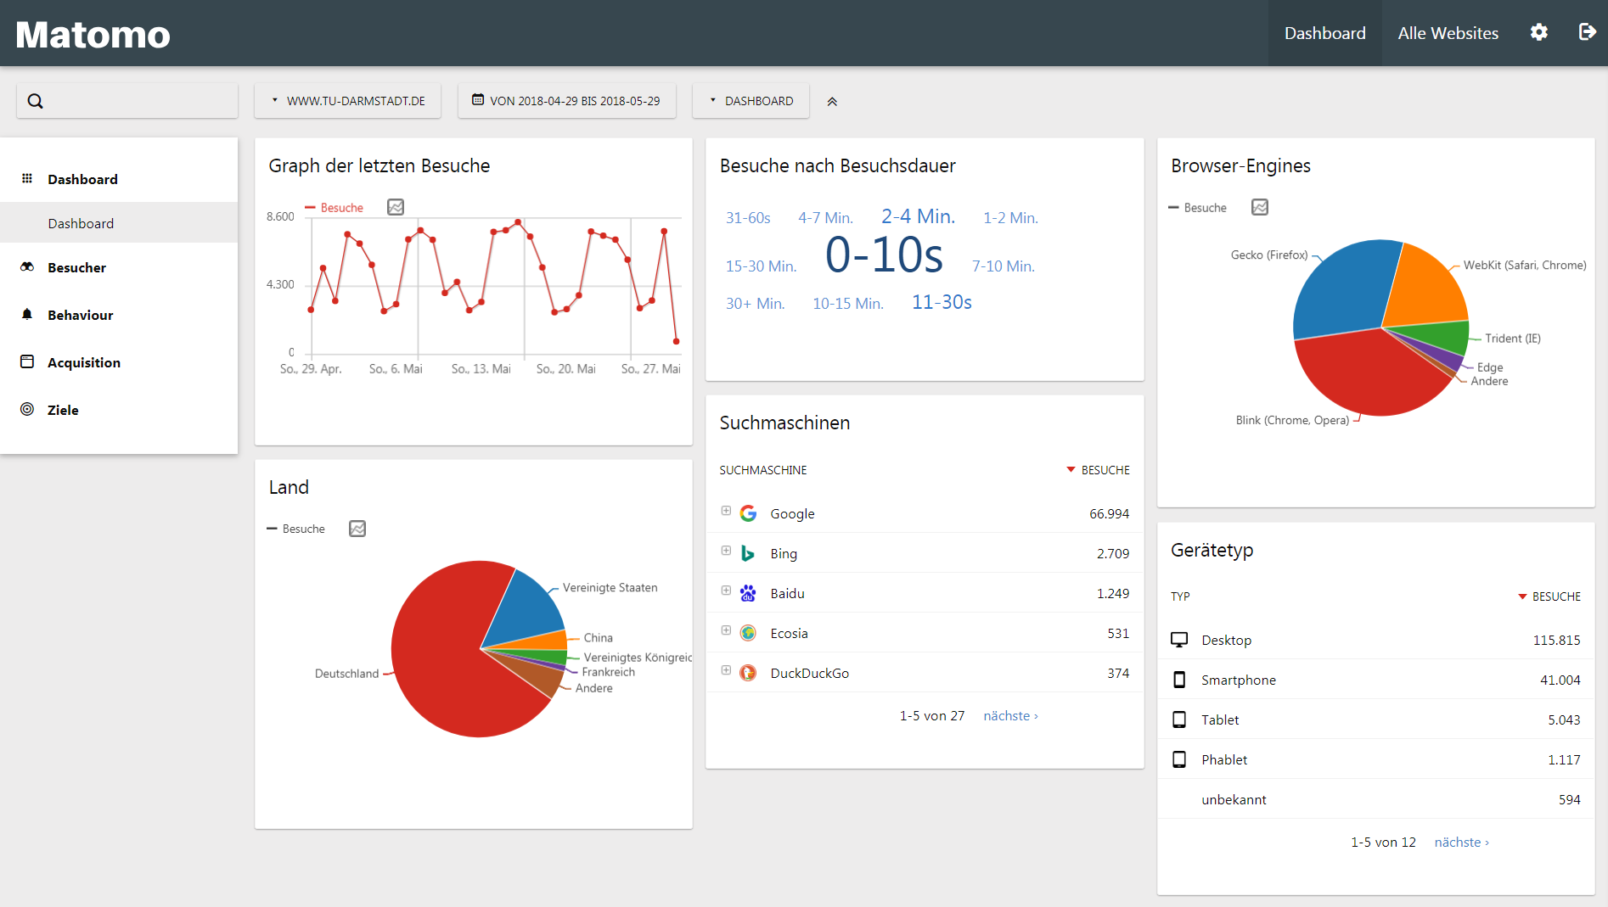Click the Acquisition window icon

(x=27, y=361)
